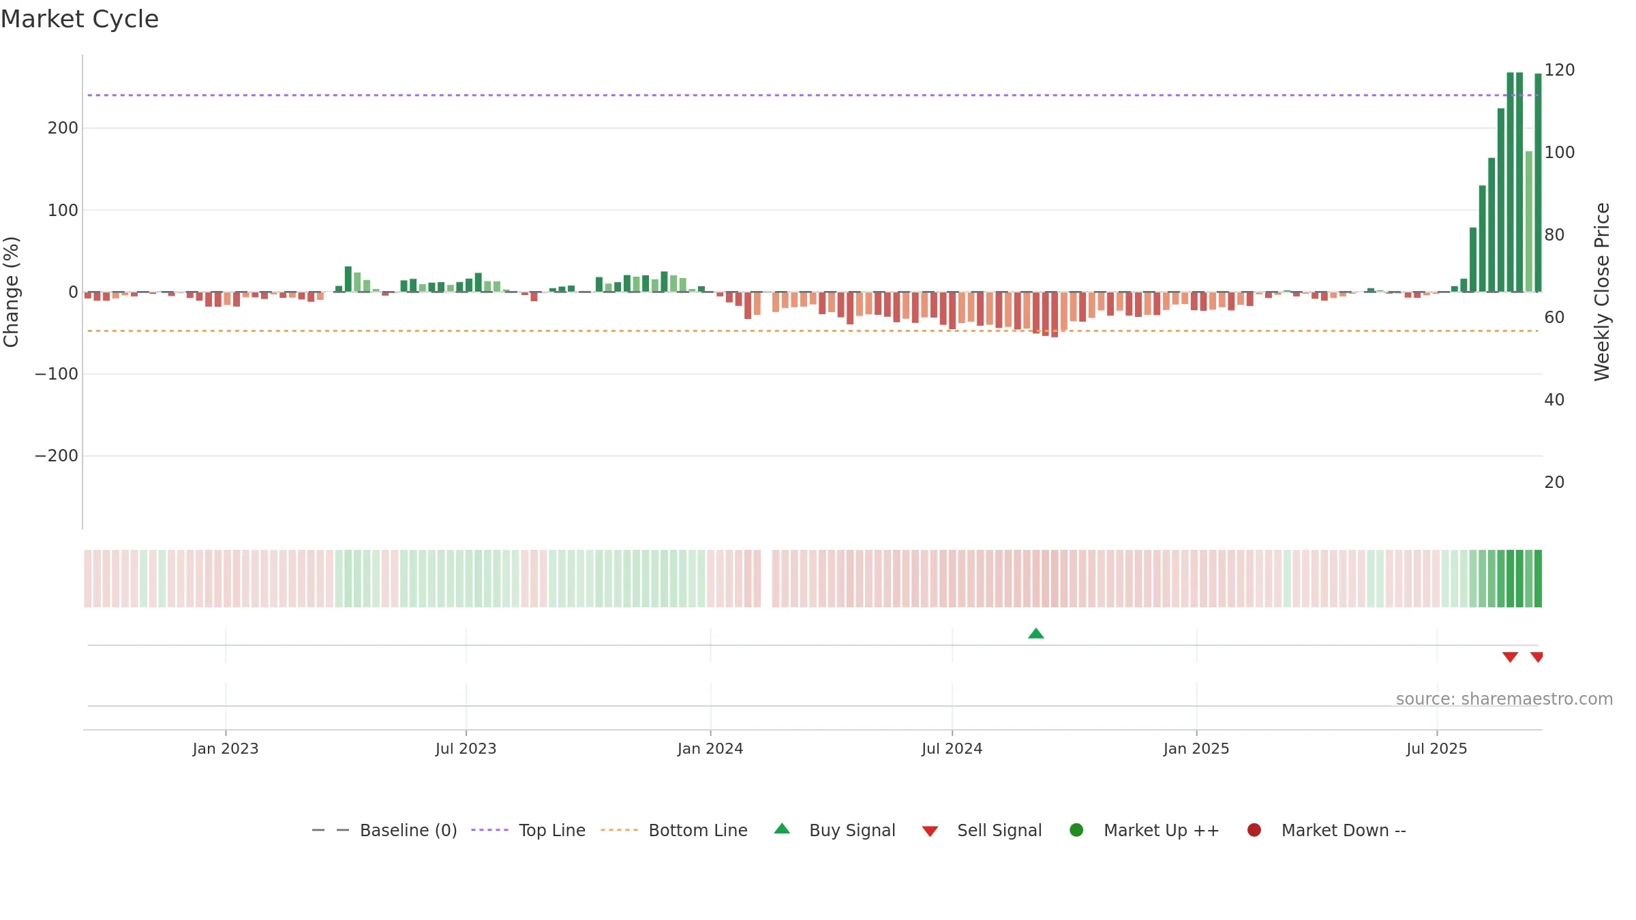Viewport: 1636px width, 920px height.
Task: Click the Jan 2023 axis label
Action: (x=226, y=749)
